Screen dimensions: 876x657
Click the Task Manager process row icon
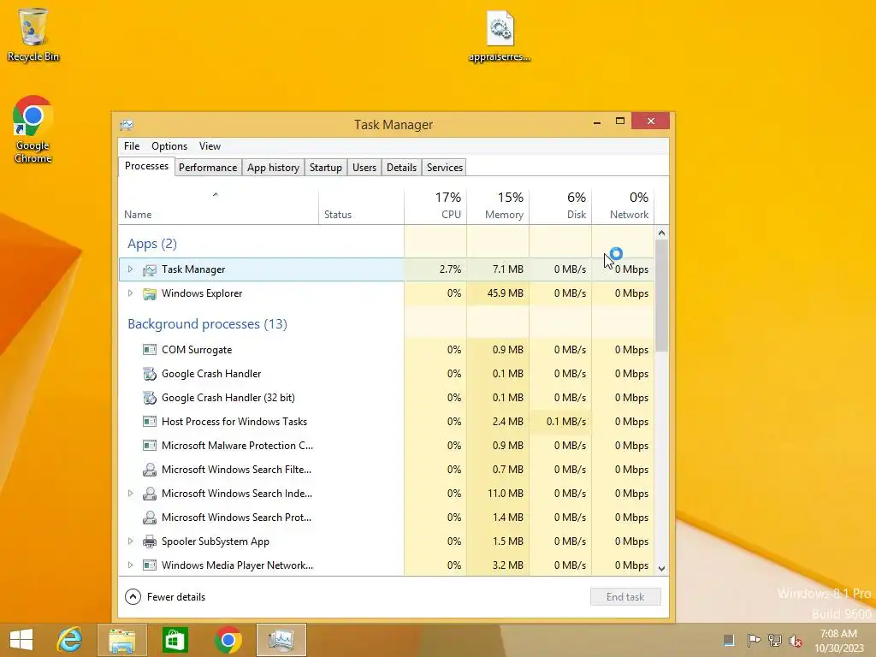tap(149, 269)
